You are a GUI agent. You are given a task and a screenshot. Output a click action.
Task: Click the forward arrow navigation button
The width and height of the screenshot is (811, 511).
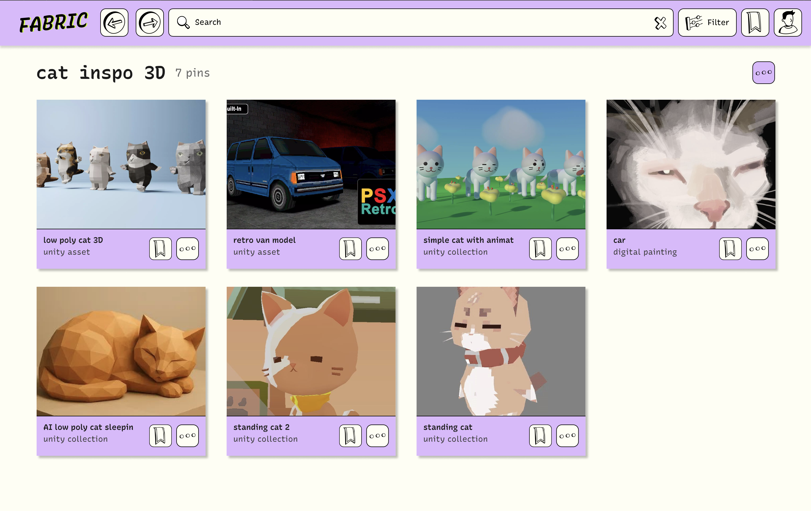coord(150,23)
